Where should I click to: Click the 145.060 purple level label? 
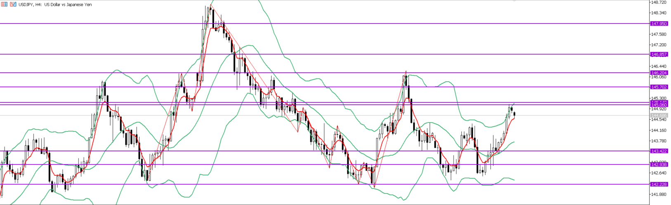point(659,105)
